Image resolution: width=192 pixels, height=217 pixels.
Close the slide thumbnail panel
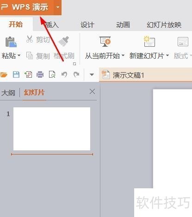[x=92, y=92]
